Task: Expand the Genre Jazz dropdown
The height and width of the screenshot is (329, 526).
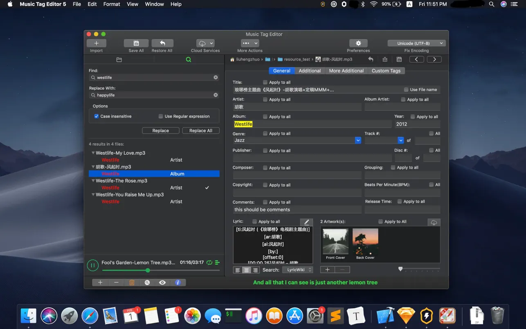Action: 358,140
